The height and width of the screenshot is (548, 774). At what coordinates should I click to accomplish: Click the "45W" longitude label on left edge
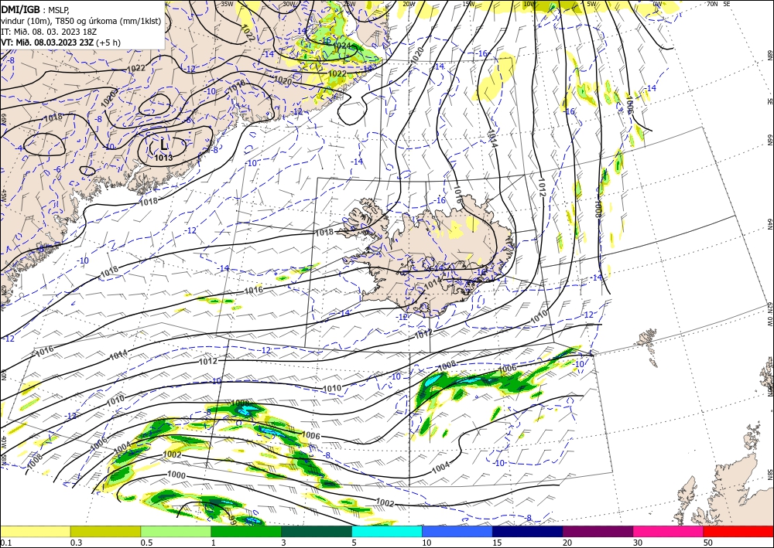pos(3,196)
